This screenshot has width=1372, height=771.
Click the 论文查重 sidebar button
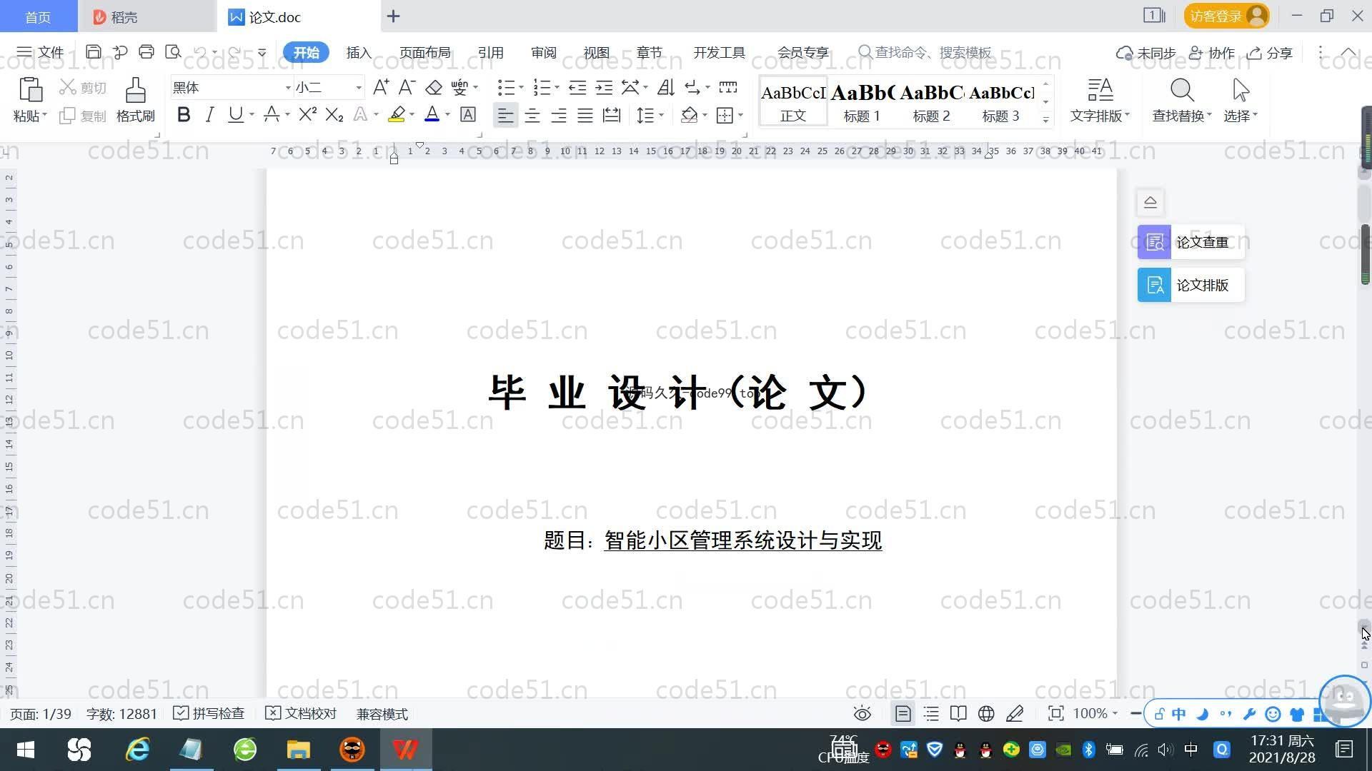coord(1191,242)
